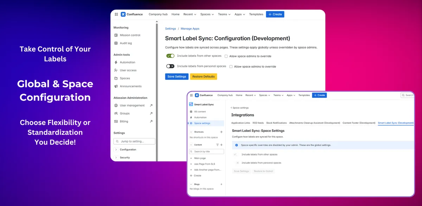Screen dimensions: 422x206
Task: Click the magnifier icon in Jump to setting
Action: click(117, 141)
